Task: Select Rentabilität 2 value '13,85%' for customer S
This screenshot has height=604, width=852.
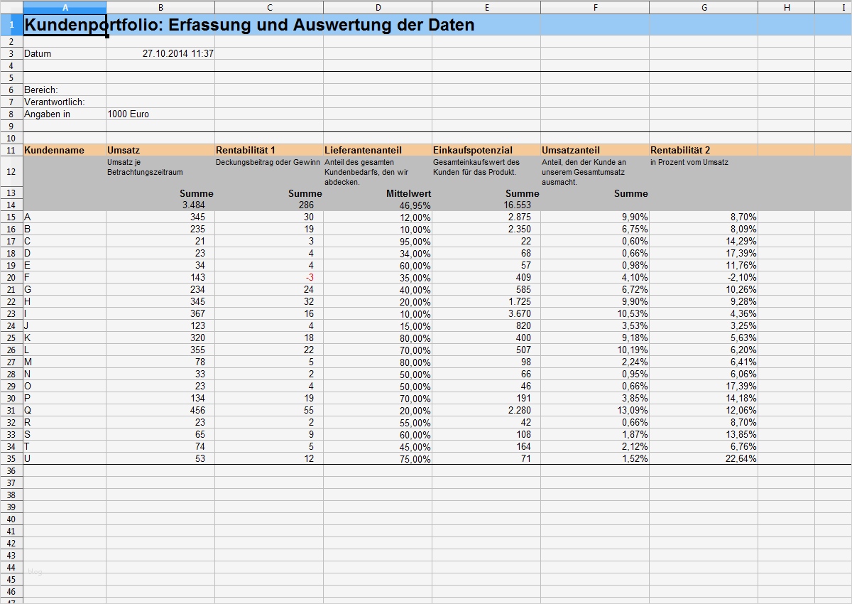Action: (704, 434)
